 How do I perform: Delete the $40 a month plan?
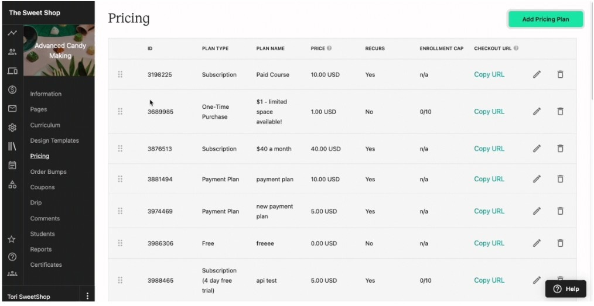click(560, 149)
